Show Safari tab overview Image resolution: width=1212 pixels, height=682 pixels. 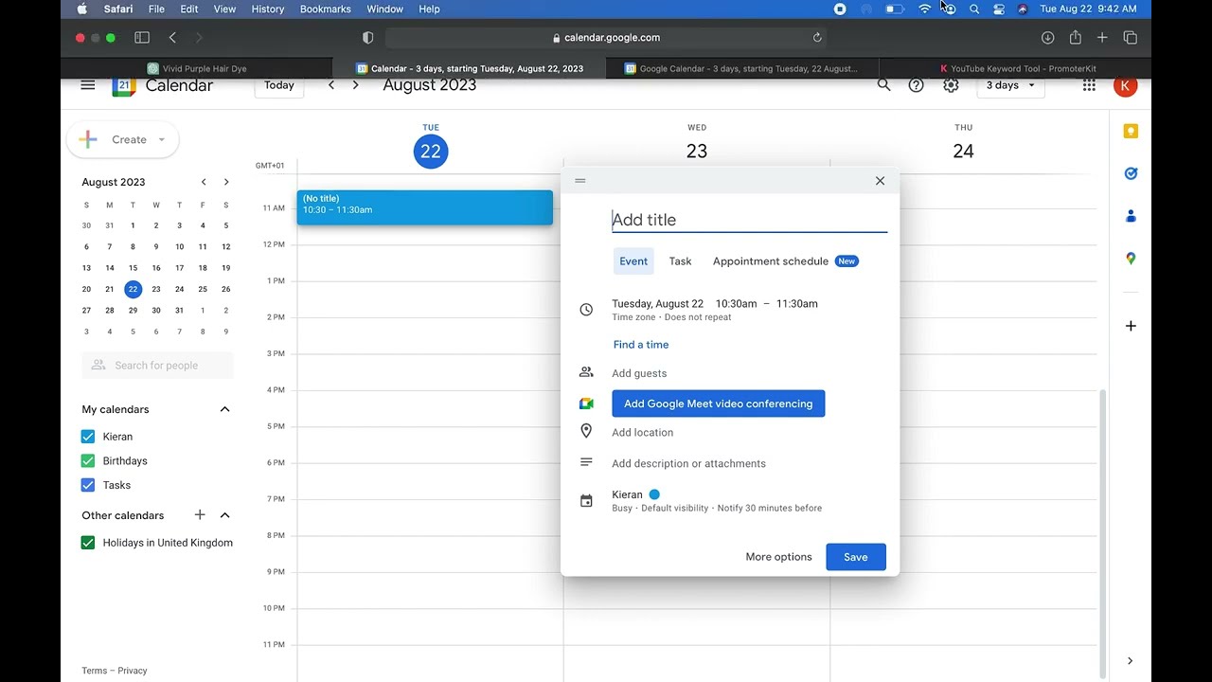(1131, 38)
